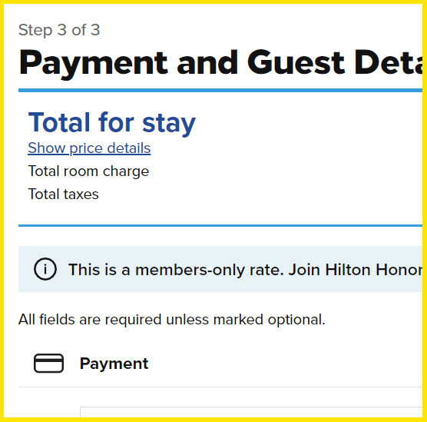
Task: Click the word 'Payment' in the large page title
Action: pos(93,63)
